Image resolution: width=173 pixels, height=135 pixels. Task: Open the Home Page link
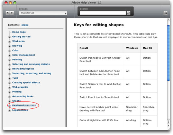coord(19,32)
